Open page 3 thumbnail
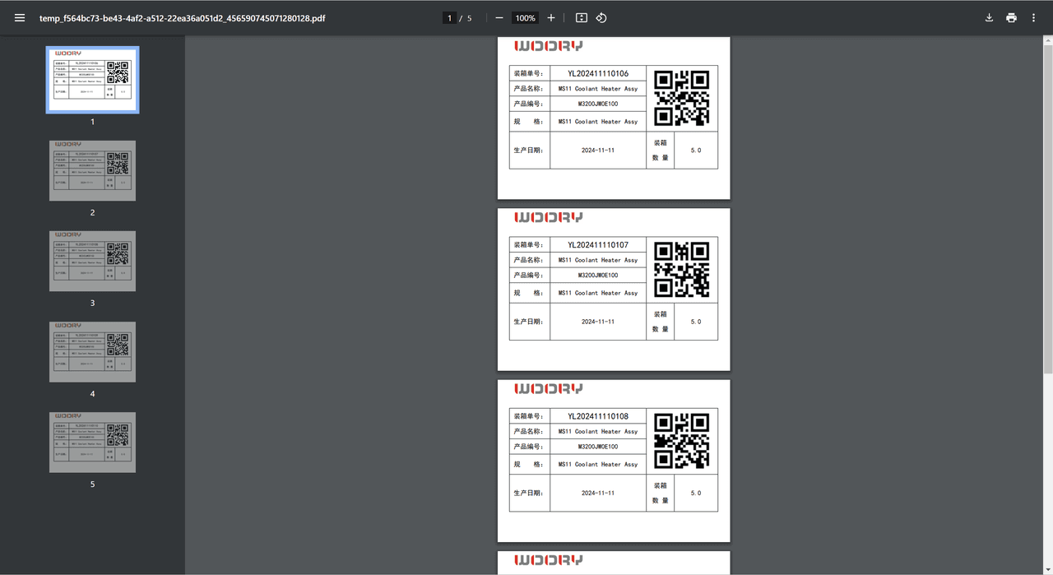1053x575 pixels. click(92, 261)
